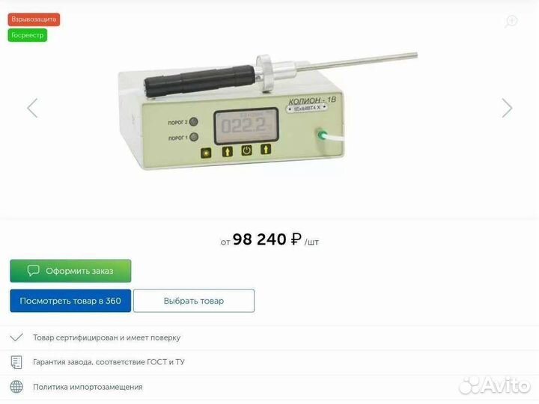Click text Товар сертифицирован и имеет поверку
This screenshot has width=539, height=404.
pos(106,337)
